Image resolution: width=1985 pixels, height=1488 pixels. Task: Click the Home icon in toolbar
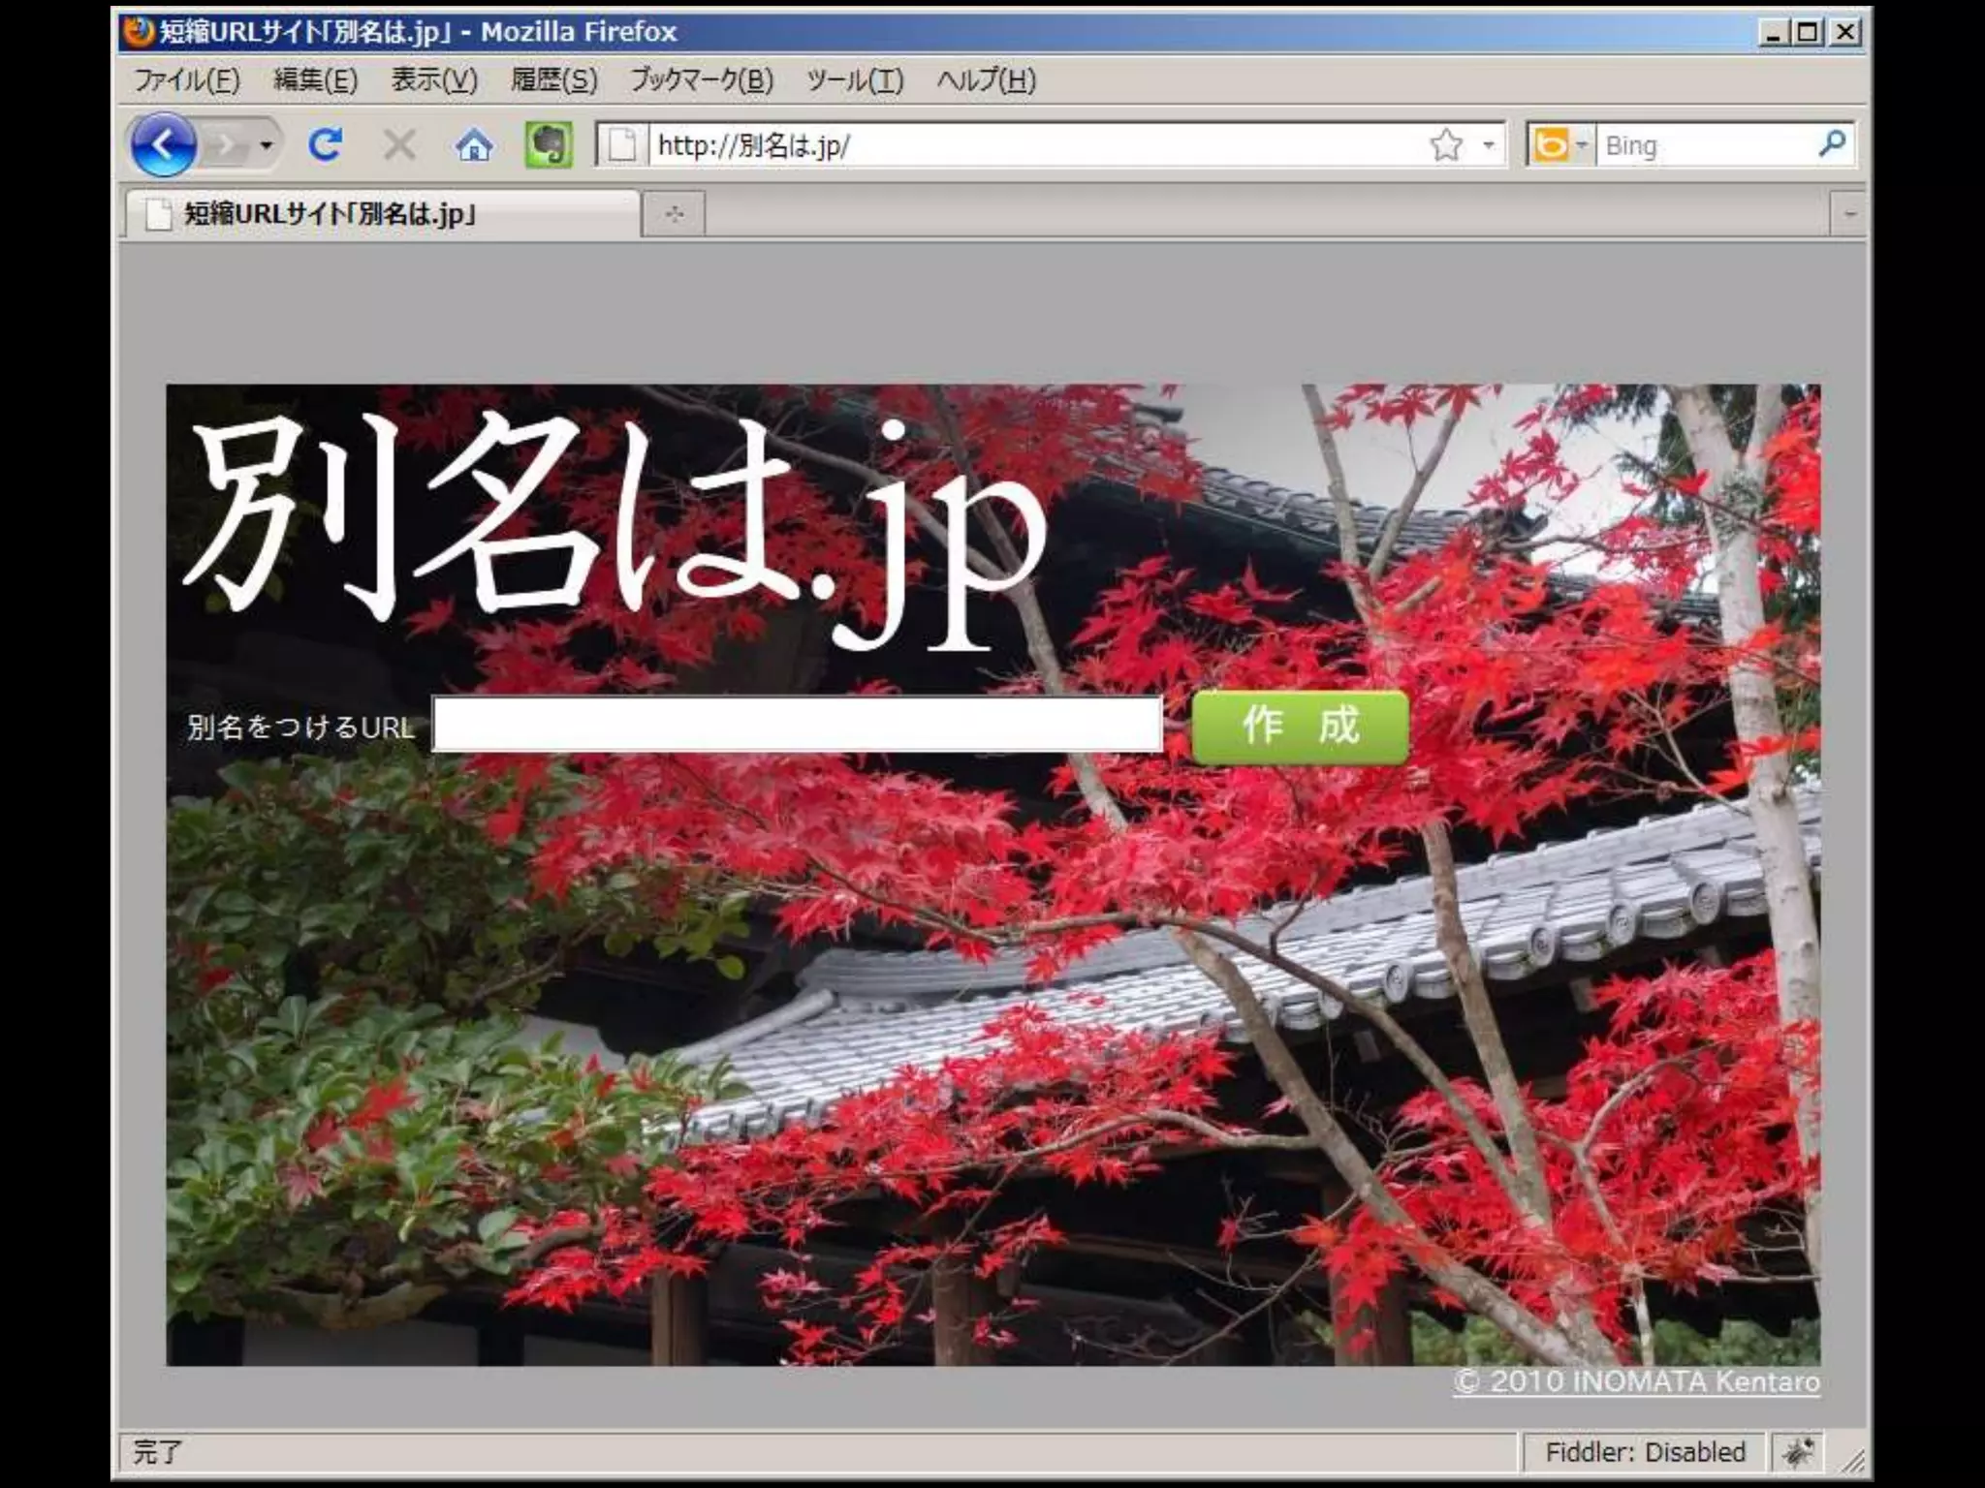(x=474, y=146)
